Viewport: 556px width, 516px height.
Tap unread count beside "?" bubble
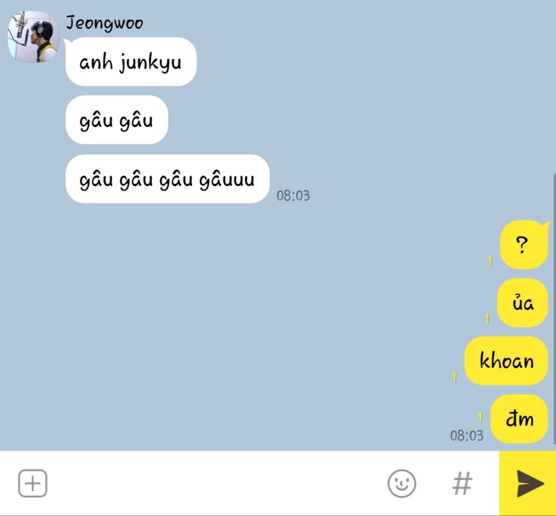pos(490,261)
